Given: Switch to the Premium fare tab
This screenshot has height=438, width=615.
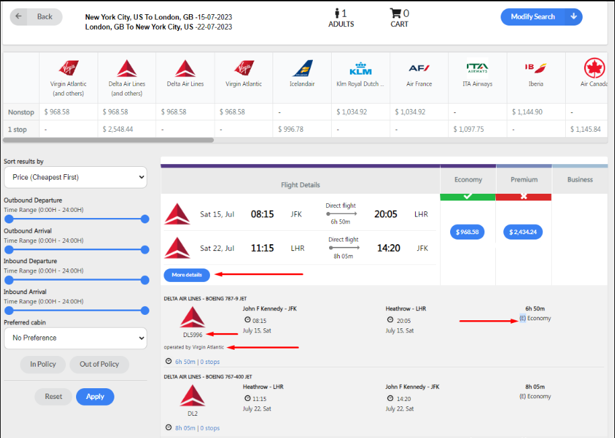Looking at the screenshot, I should pos(524,180).
